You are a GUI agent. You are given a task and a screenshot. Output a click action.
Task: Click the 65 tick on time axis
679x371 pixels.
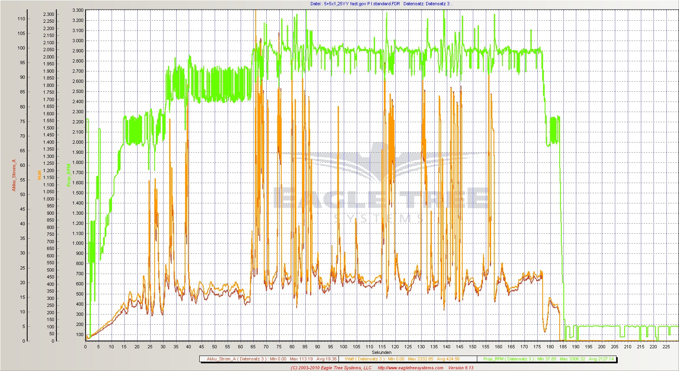pyautogui.click(x=253, y=347)
